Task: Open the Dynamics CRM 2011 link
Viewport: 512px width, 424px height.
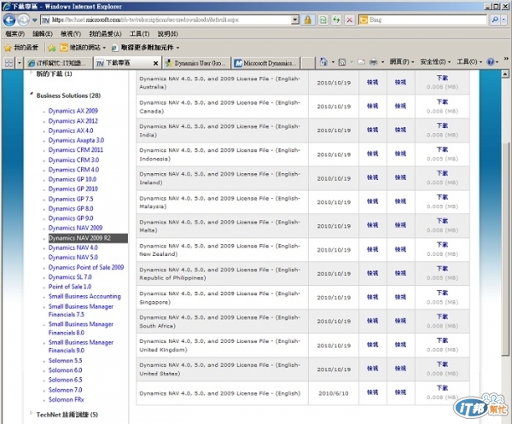Action: (76, 150)
